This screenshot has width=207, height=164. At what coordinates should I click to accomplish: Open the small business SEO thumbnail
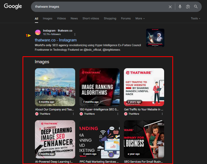coord(144,139)
